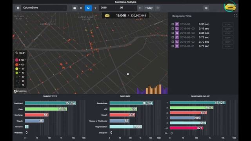The width and height of the screenshot is (251, 141).
Task: Select passenger count 4 bar showing 206
Action: pos(185,118)
